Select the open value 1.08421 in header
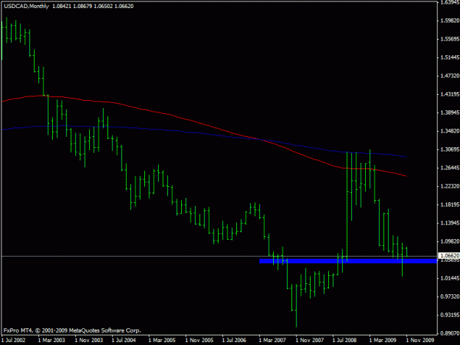 coord(62,6)
